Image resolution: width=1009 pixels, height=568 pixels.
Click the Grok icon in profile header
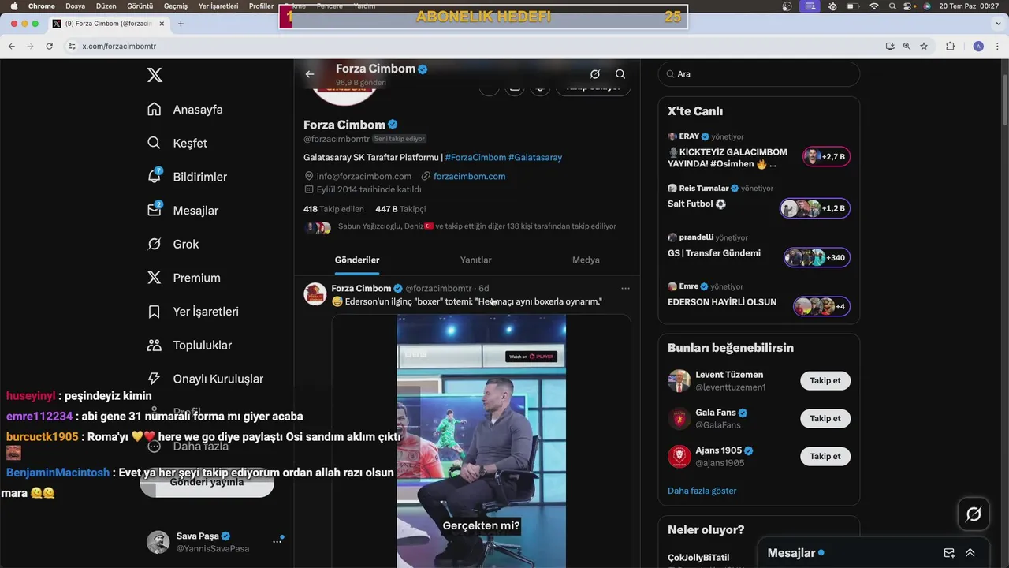595,74
